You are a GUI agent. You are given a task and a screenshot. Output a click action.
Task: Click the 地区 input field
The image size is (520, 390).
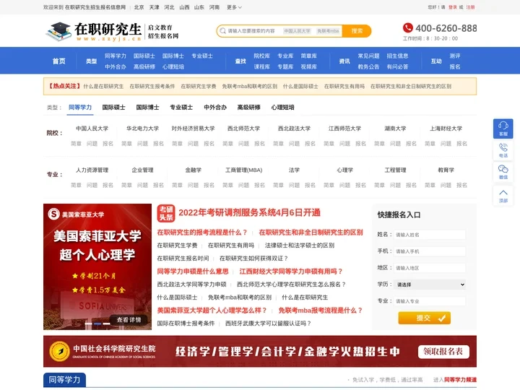pyautogui.click(x=429, y=268)
